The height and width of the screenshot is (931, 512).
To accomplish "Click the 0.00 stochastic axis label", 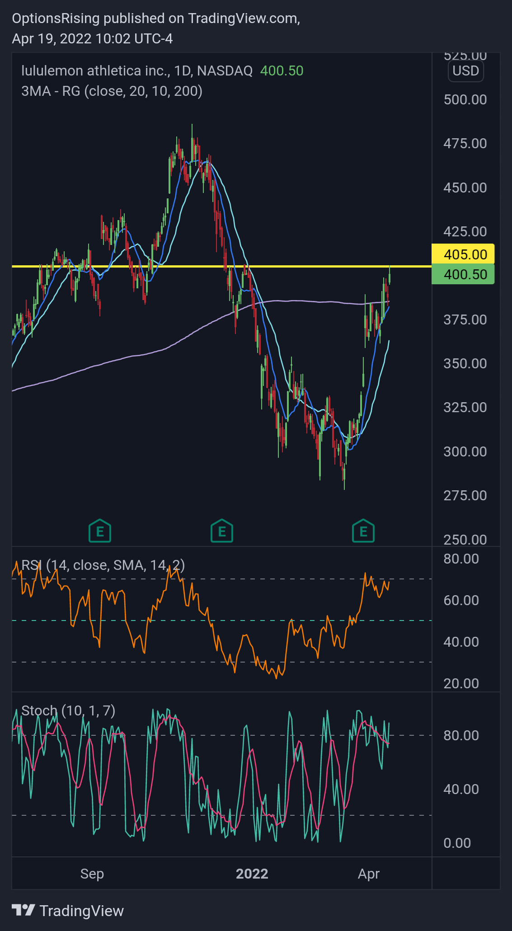I will [457, 843].
